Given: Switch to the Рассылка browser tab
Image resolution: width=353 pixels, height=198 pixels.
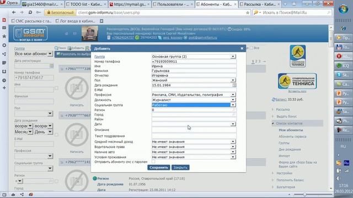Looking at the screenshot, I should tap(260, 4).
